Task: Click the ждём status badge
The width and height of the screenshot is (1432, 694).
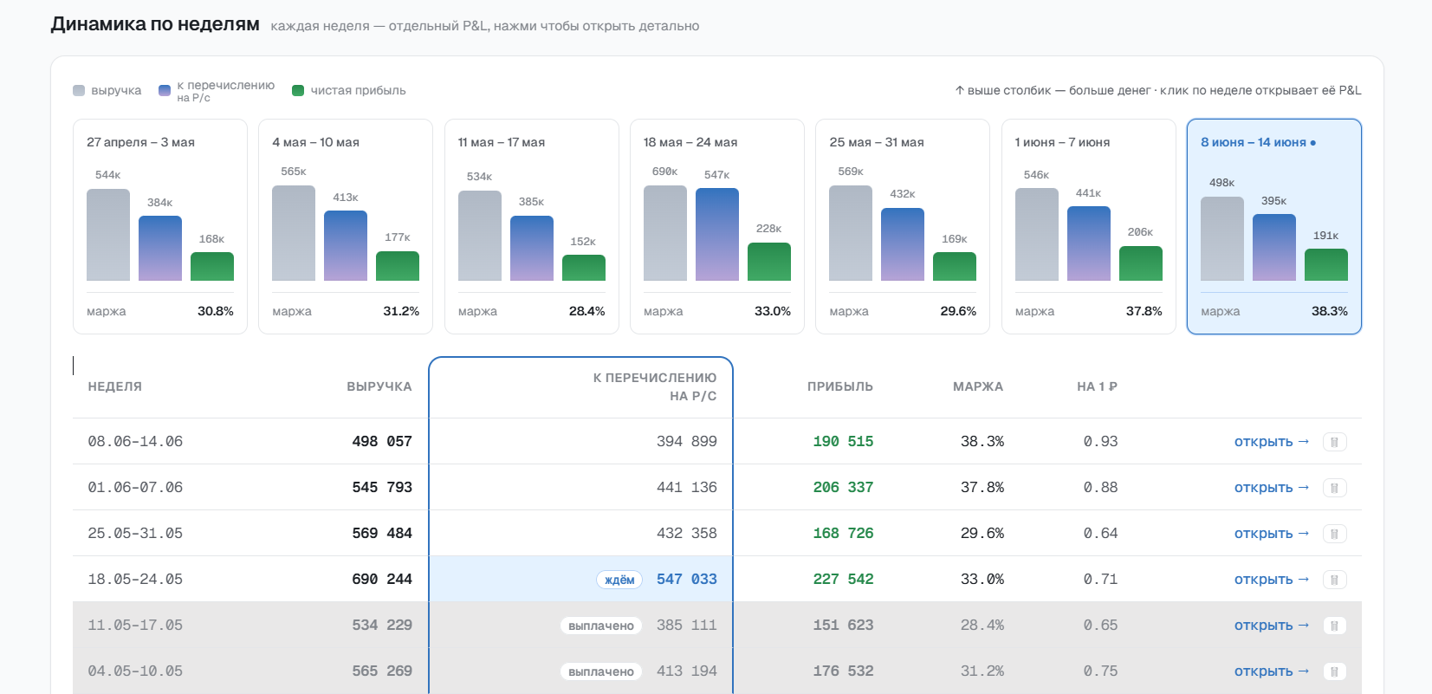Action: [x=619, y=580]
